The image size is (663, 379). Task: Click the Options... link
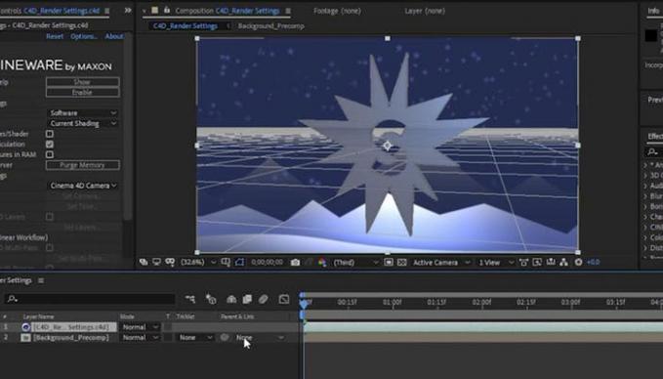(84, 36)
